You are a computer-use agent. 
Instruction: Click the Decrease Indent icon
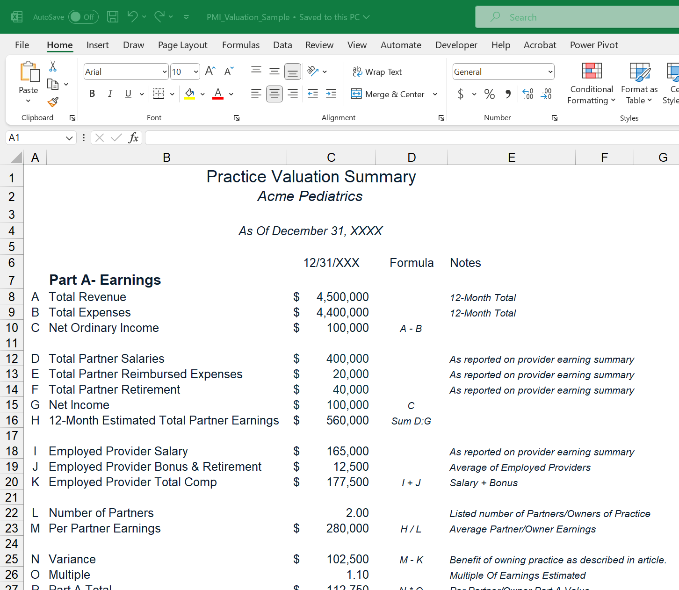click(313, 94)
